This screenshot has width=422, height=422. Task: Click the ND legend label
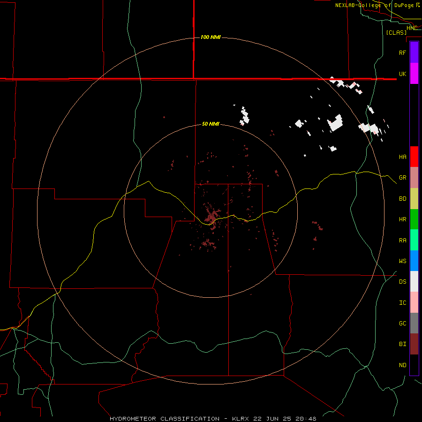402,365
